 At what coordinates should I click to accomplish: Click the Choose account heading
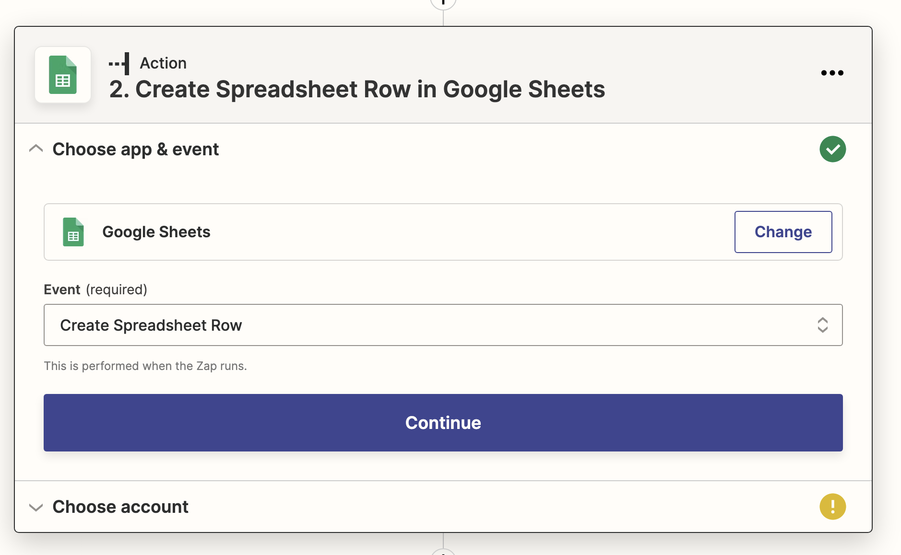pos(120,507)
